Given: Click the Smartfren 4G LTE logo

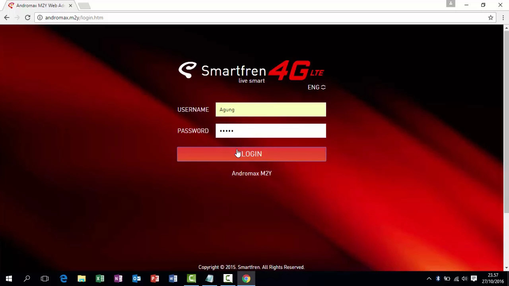Looking at the screenshot, I should coord(251,71).
